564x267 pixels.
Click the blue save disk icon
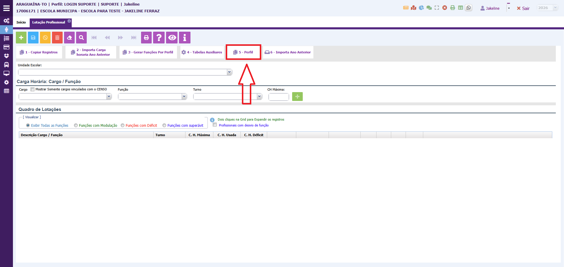[33, 38]
